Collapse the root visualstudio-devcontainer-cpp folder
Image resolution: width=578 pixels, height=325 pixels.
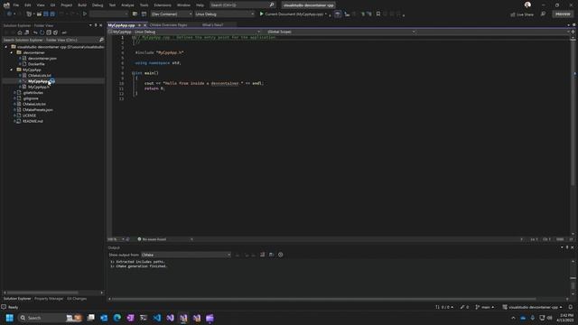(x=6, y=47)
